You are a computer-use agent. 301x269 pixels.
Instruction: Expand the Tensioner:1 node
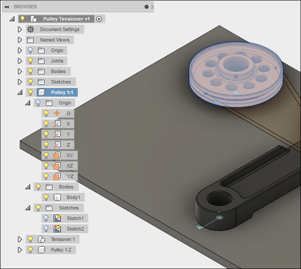pyautogui.click(x=20, y=239)
